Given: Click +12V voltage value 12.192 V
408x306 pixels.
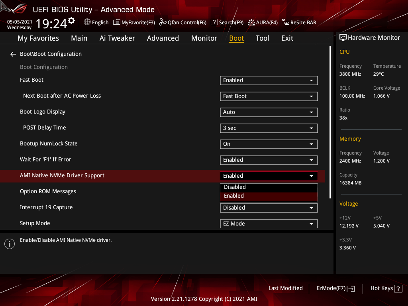Looking at the screenshot, I should (349, 226).
